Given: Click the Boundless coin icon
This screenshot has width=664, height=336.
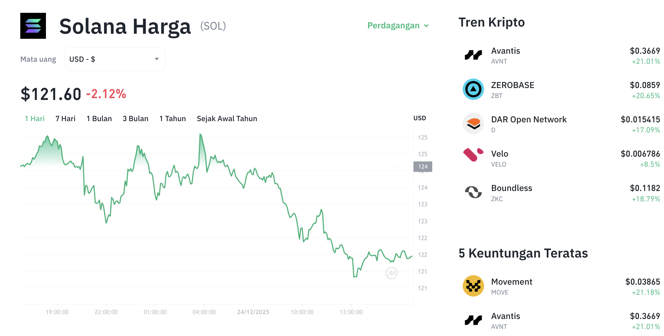Looking at the screenshot, I should tap(473, 192).
